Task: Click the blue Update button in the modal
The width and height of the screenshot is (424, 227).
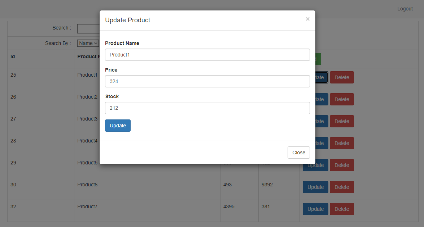Action: pos(118,126)
